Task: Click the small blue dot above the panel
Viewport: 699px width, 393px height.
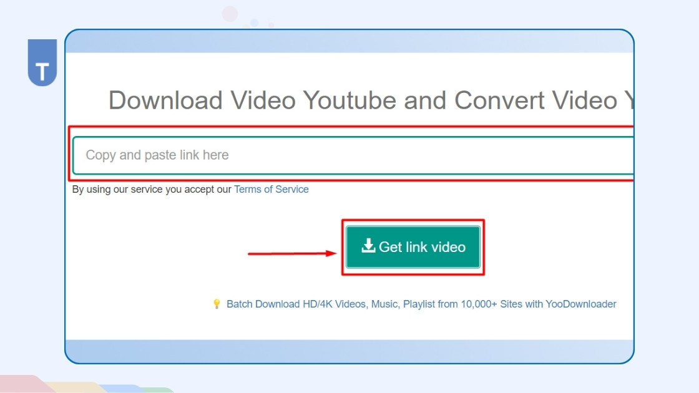Action: [x=255, y=22]
